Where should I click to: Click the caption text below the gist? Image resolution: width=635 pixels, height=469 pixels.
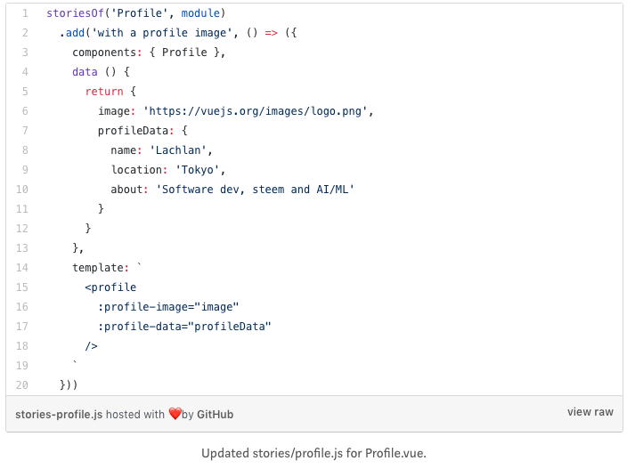(x=313, y=453)
